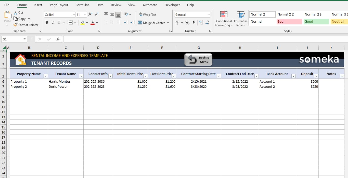Viewport: 348px width, 178px height.
Task: Open the Tenant Name column filter
Action: pos(81,76)
